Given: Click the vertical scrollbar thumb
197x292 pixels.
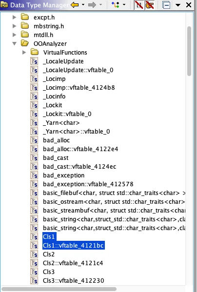Looking at the screenshot, I should (189, 51).
